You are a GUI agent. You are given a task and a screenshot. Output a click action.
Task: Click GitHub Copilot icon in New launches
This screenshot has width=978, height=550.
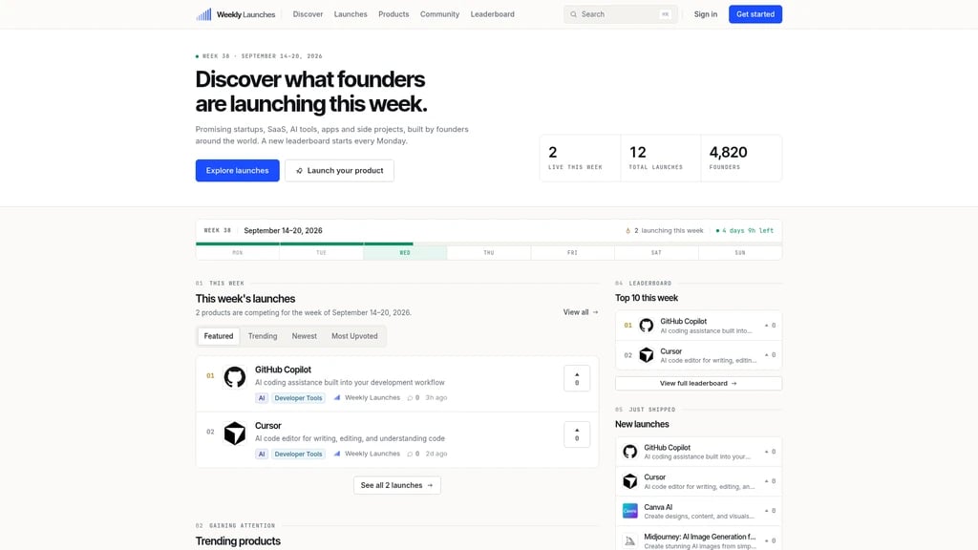[630, 452]
